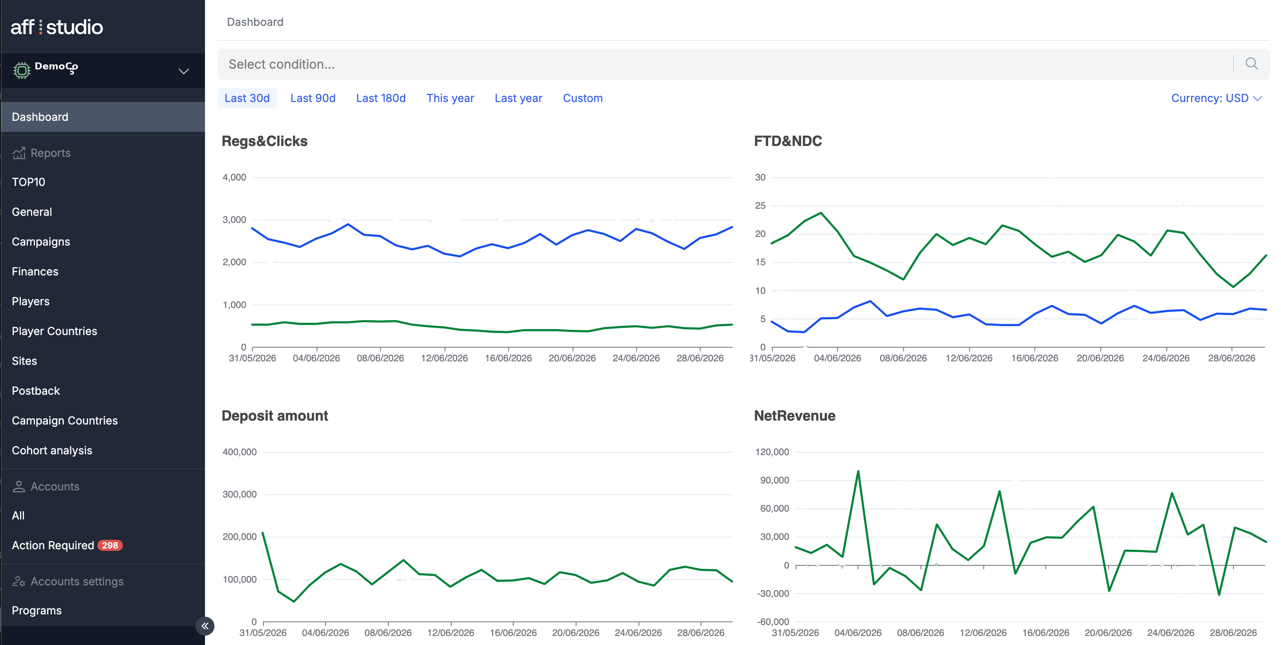Switch to Last 180d range

point(381,98)
